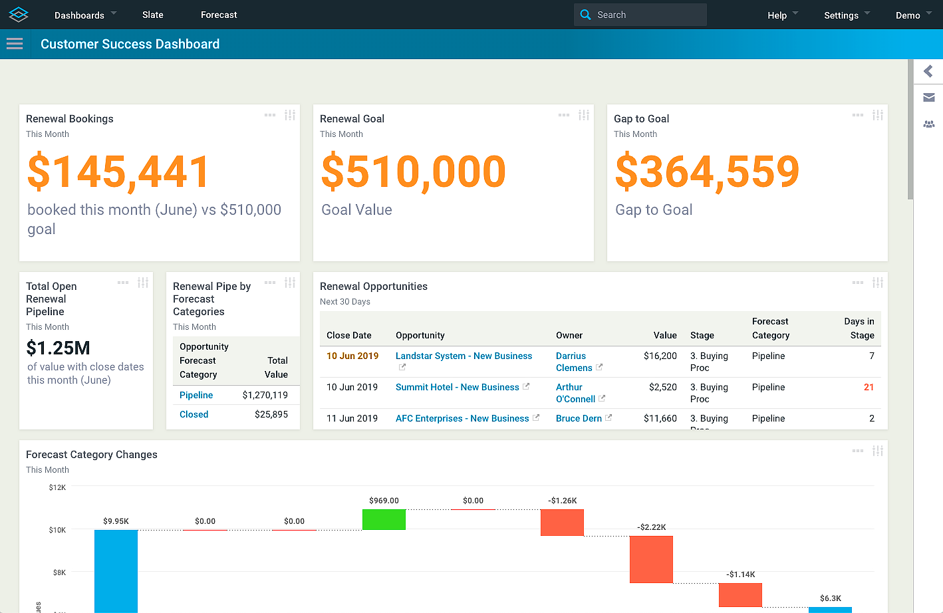Open filter settings on Renewal Bookings card

[290, 115]
